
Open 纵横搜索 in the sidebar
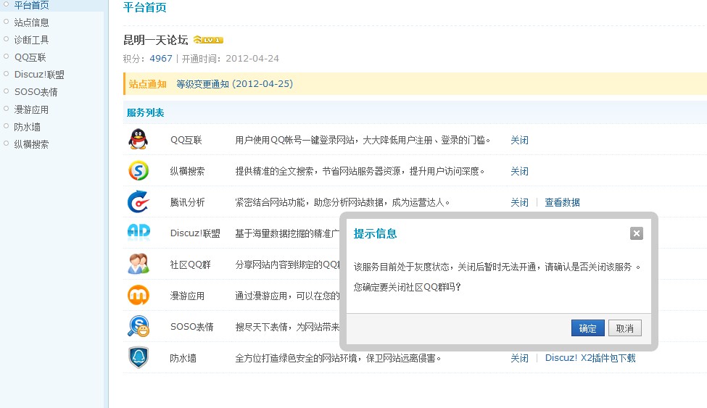(32, 144)
